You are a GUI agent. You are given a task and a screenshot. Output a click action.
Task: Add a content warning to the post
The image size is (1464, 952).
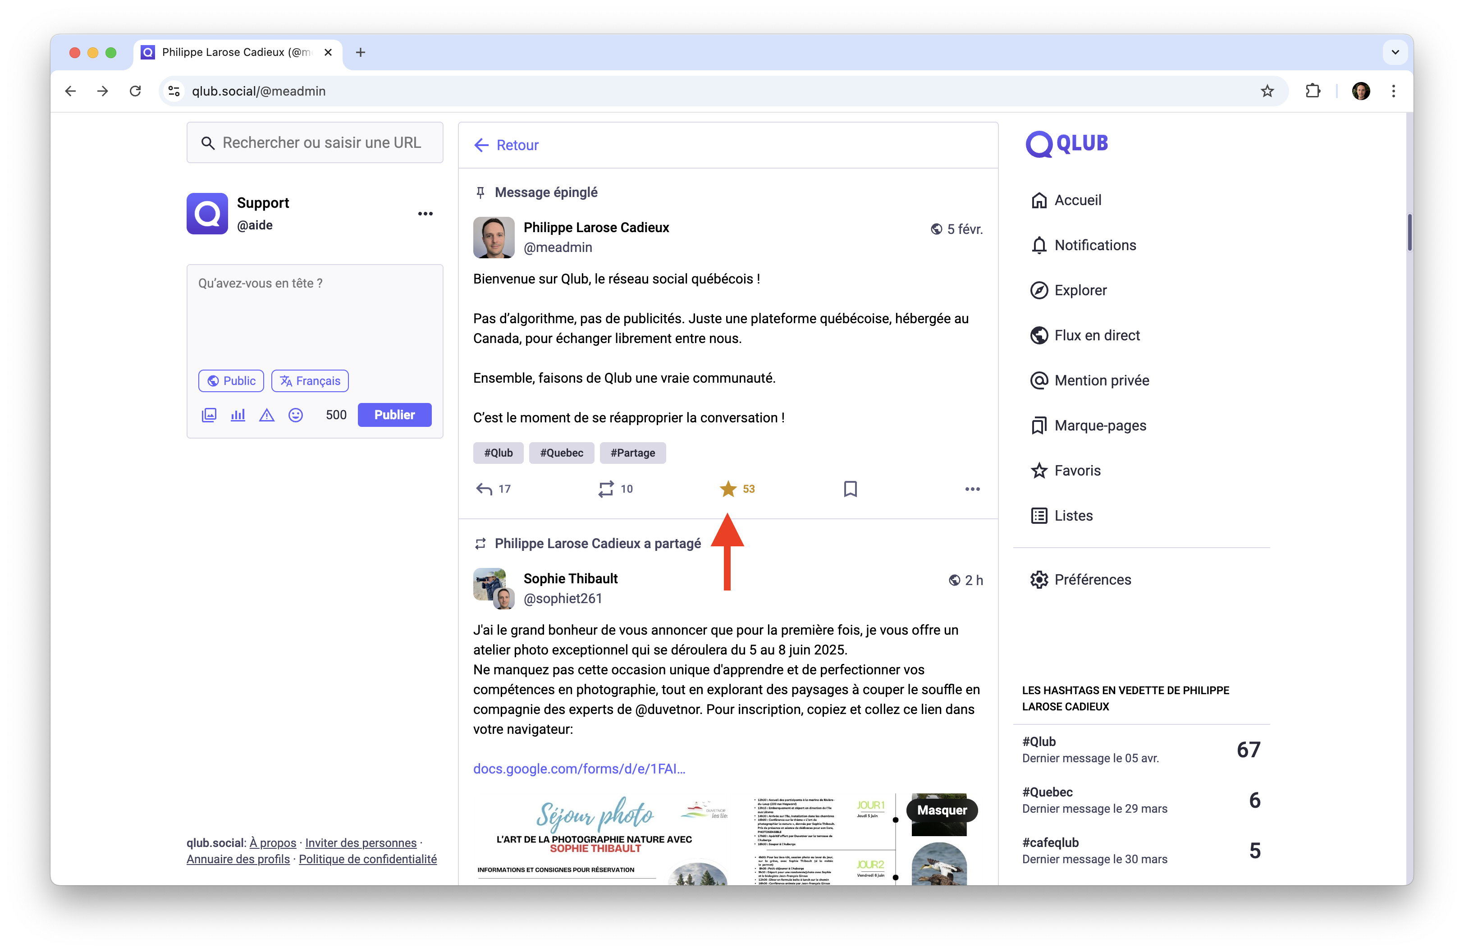(x=266, y=415)
